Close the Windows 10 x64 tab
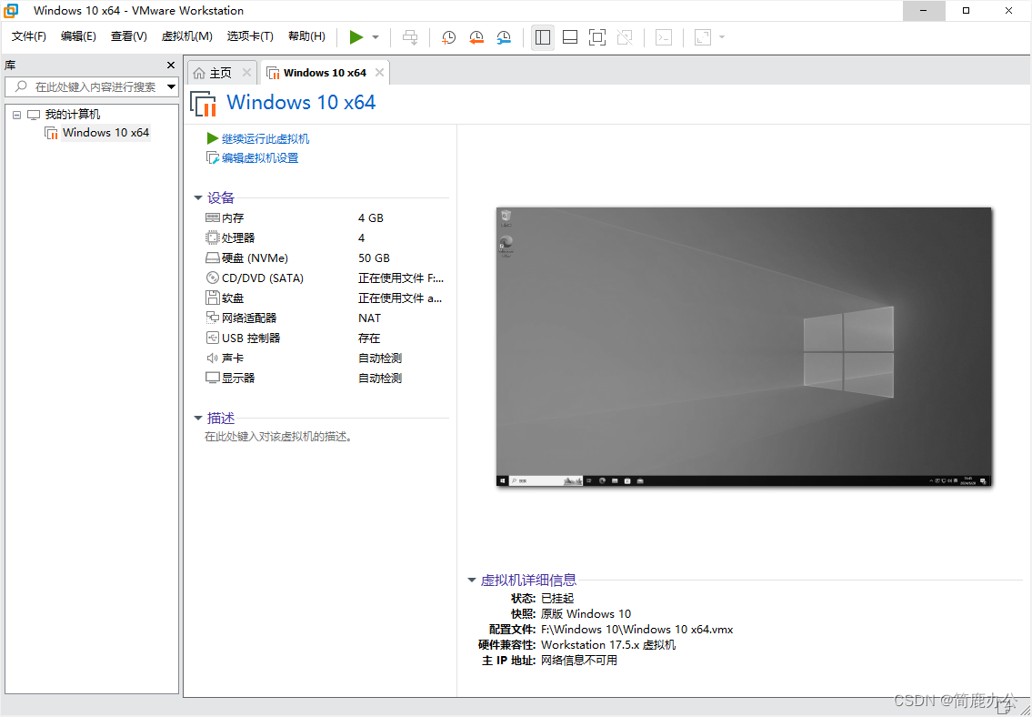Image resolution: width=1032 pixels, height=717 pixels. (380, 73)
